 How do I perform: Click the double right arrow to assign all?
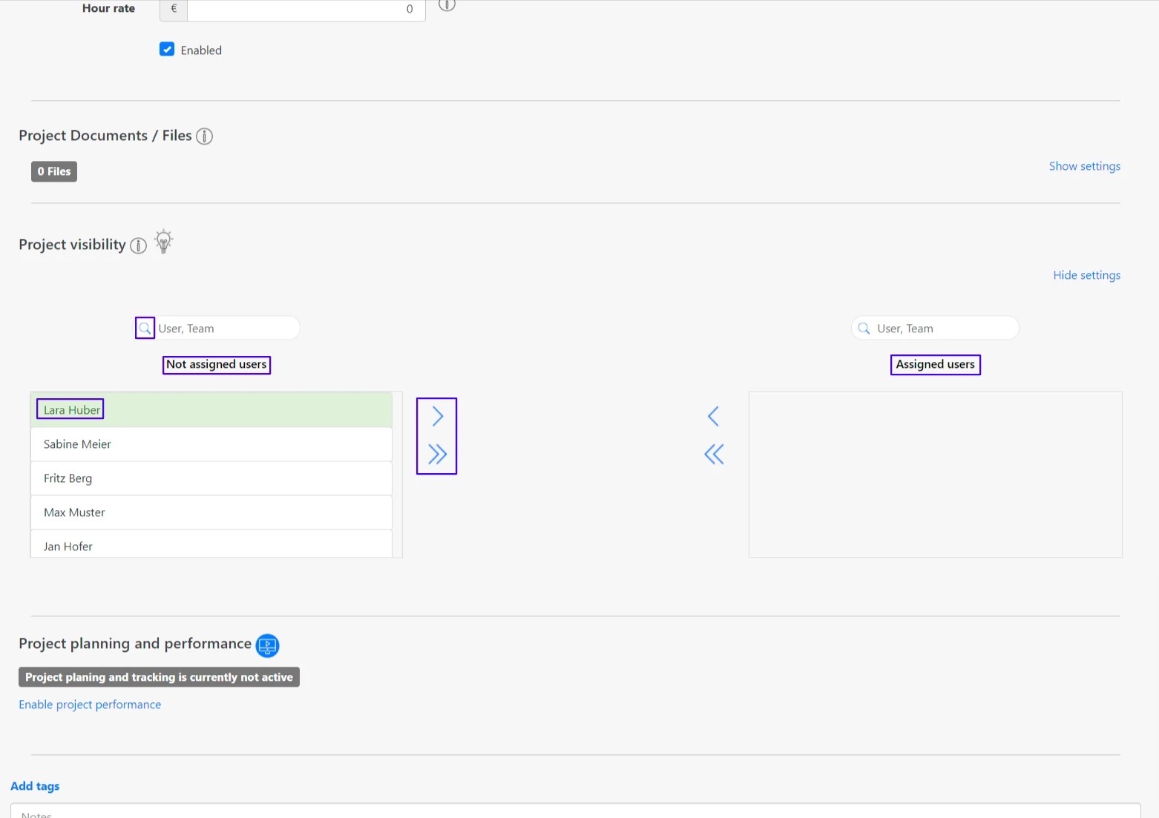pyautogui.click(x=437, y=454)
